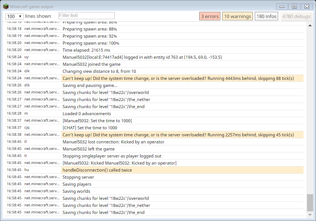Toggle the 3 errors filter
316x221 pixels.
point(210,16)
